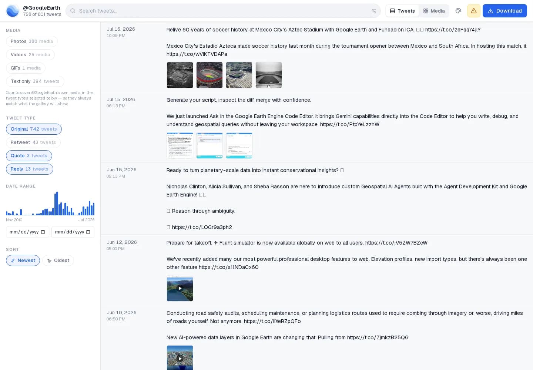This screenshot has width=533, height=370.
Task: Open link t.co/7jmkzB25QG
Action: pos(378,337)
